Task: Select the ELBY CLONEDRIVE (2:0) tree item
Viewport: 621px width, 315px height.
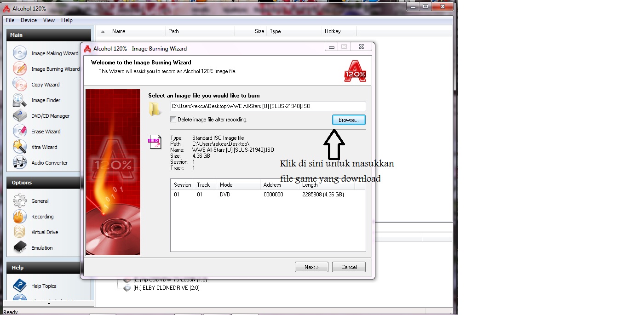Action: click(167, 288)
